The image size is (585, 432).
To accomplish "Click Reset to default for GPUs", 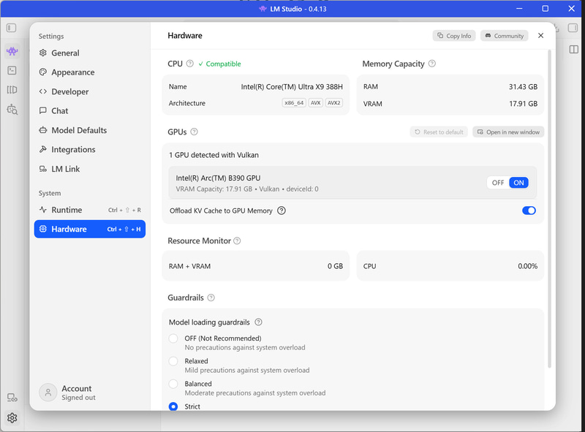I will tap(439, 132).
